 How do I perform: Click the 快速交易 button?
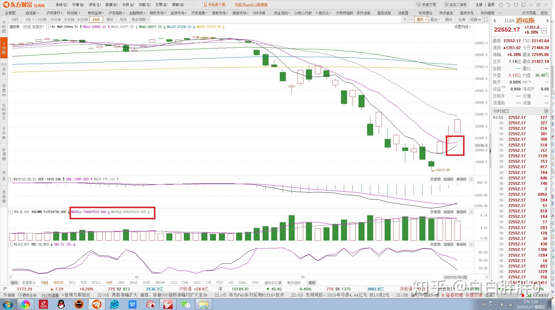427,5
